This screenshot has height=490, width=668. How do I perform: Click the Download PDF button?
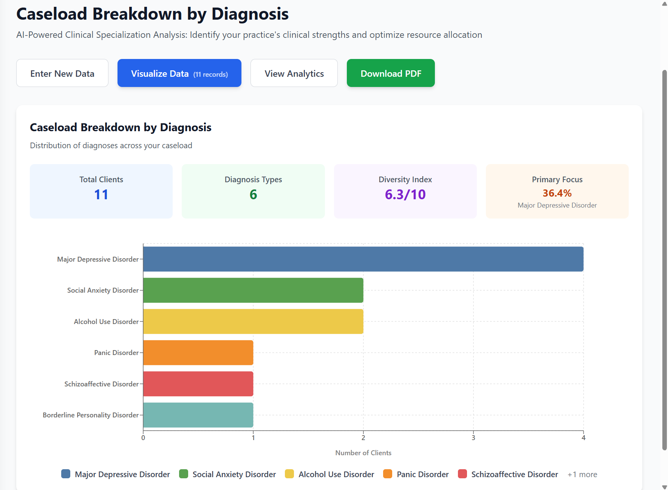click(390, 73)
